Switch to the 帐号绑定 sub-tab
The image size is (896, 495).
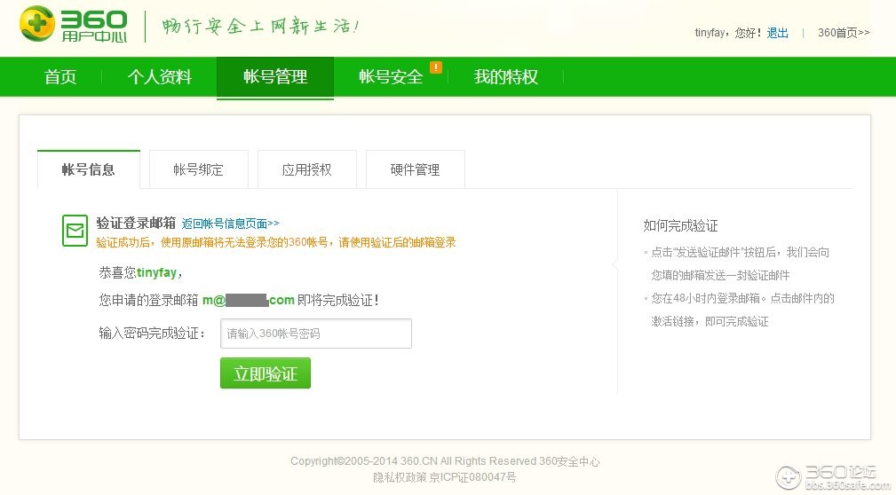pyautogui.click(x=199, y=169)
